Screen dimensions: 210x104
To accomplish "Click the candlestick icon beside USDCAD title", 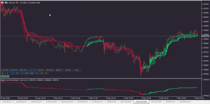I will [x=6, y=3].
